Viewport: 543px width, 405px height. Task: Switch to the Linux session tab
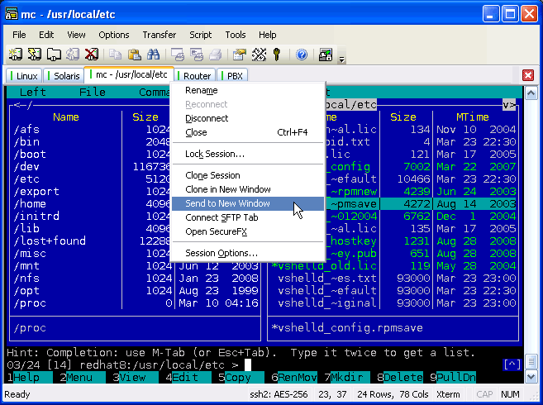[24, 75]
